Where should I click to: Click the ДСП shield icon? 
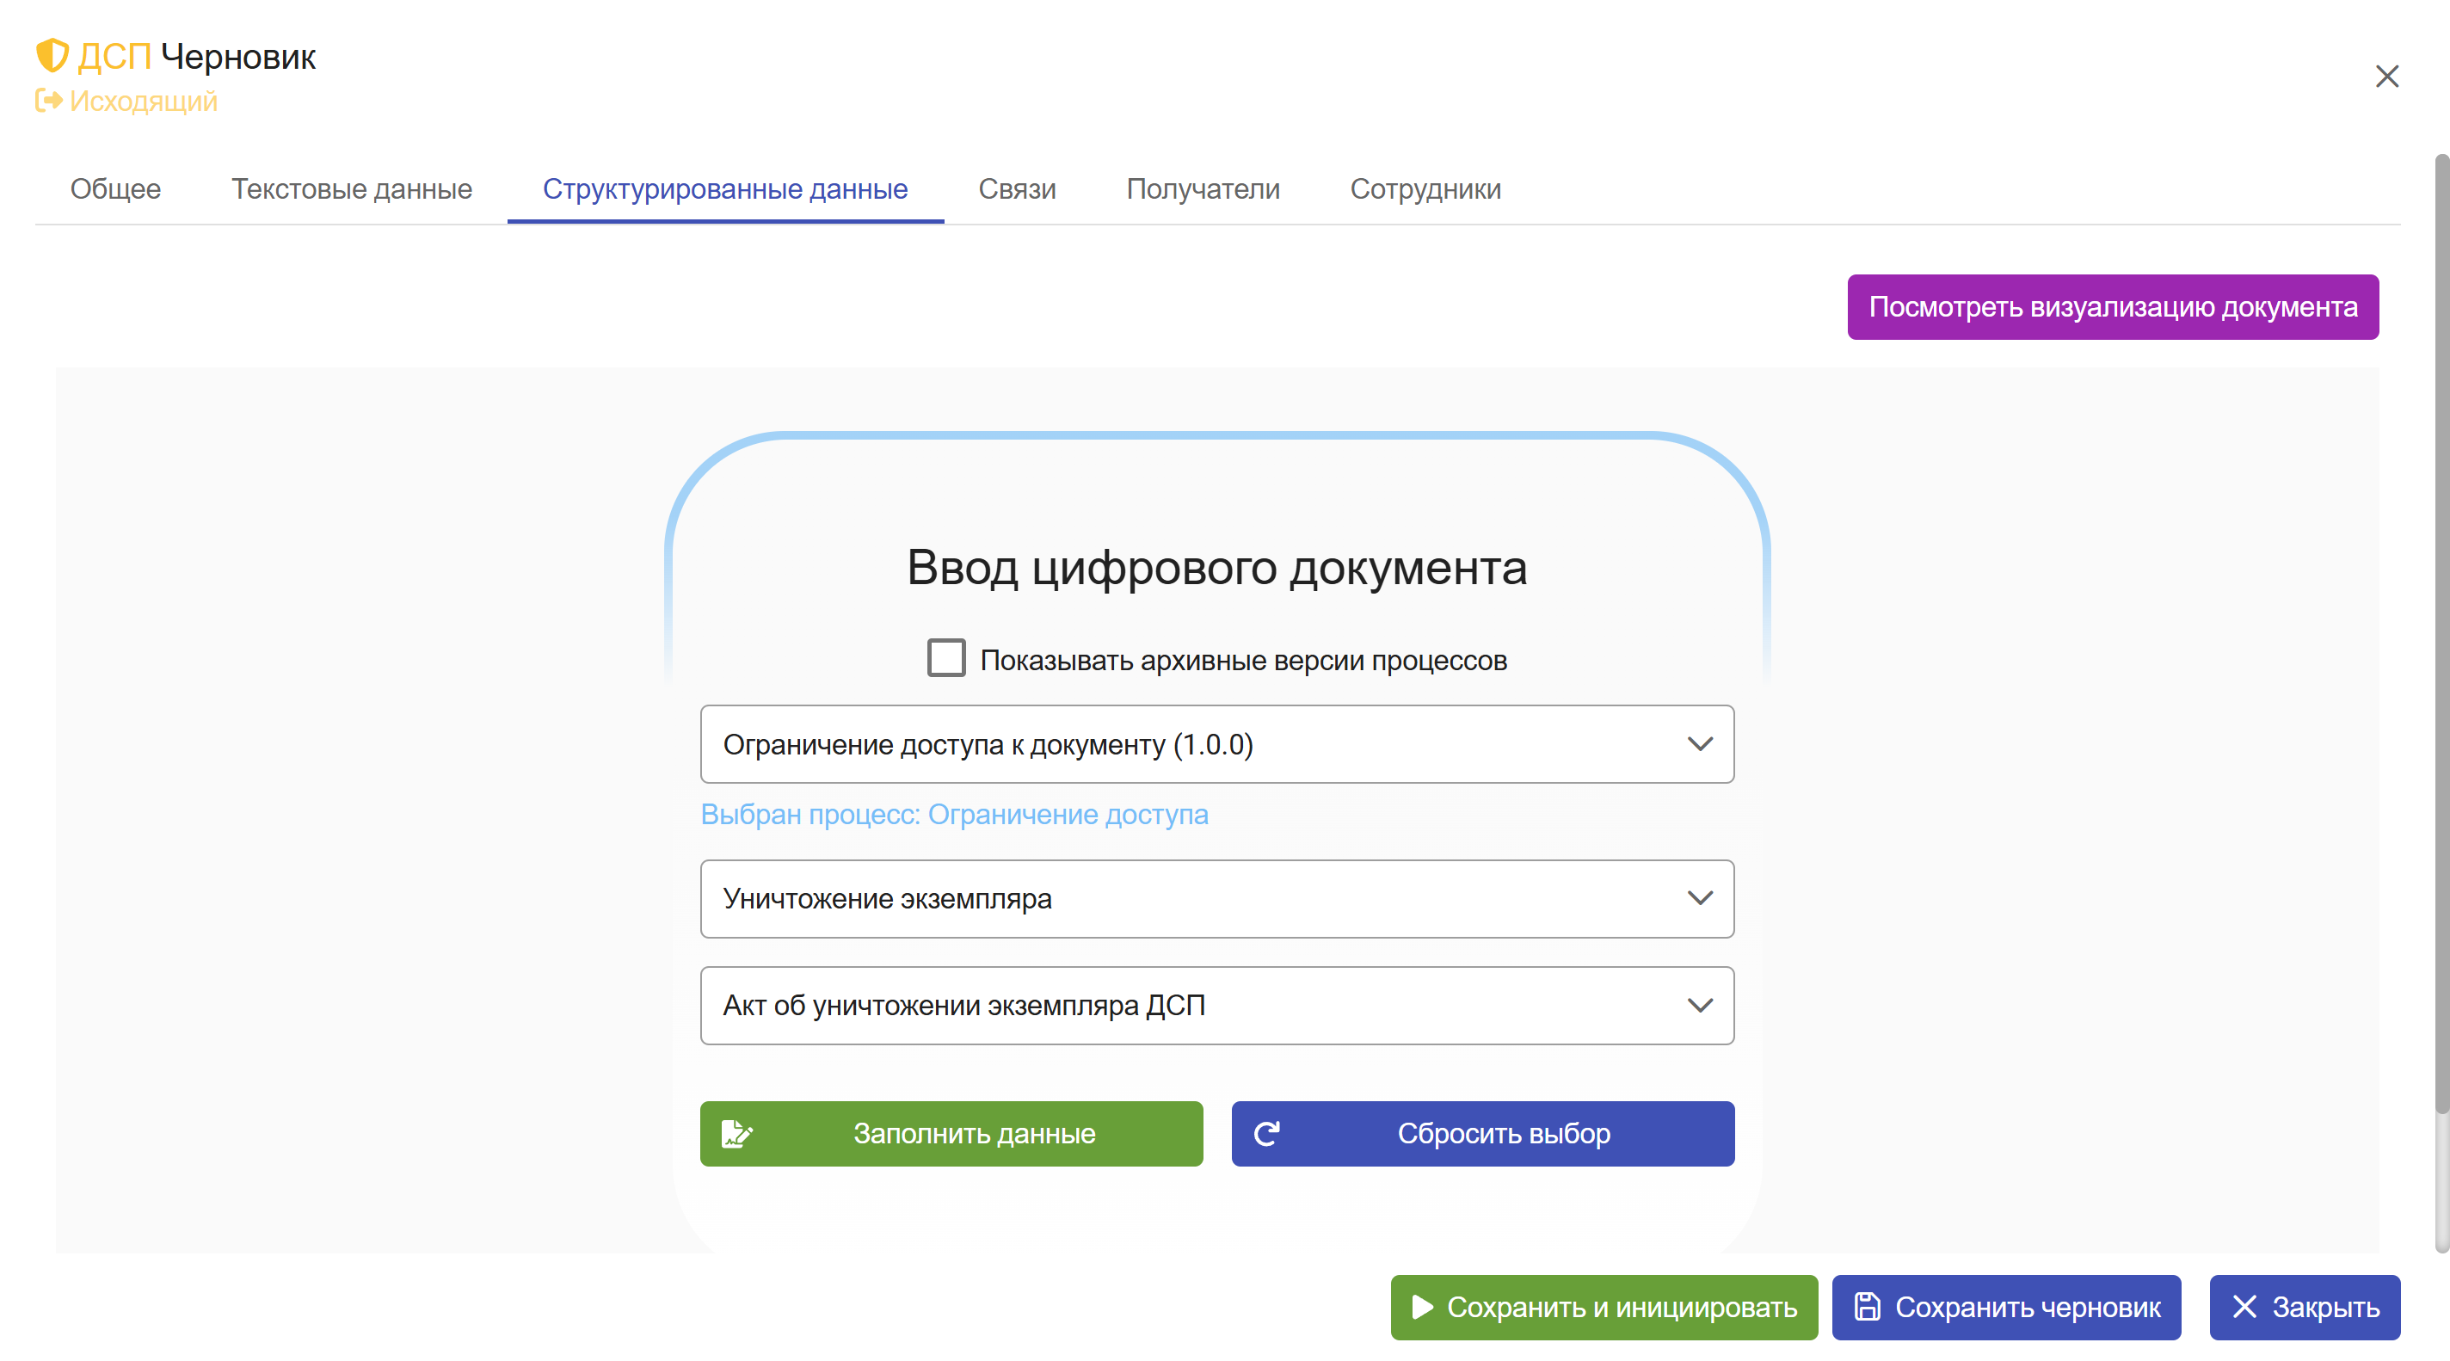click(x=52, y=56)
